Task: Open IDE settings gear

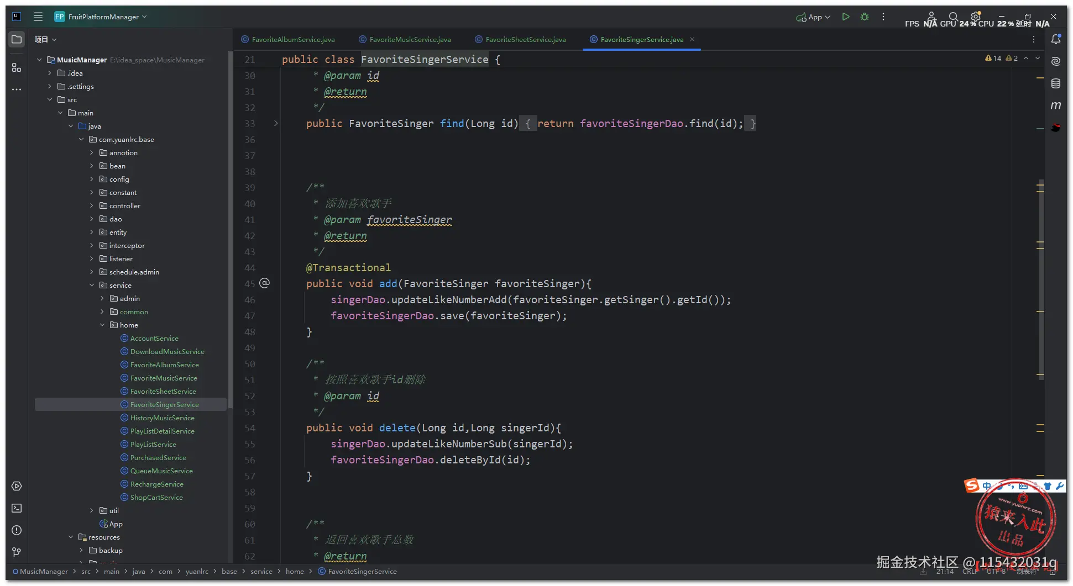Action: [976, 17]
